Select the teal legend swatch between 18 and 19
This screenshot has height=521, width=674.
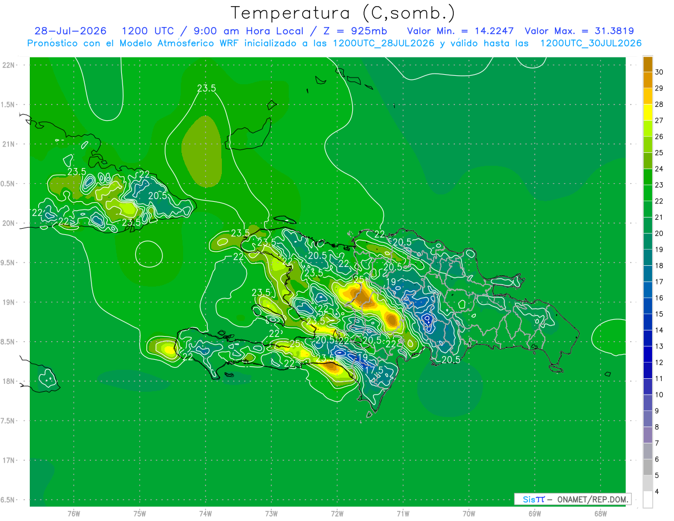[x=648, y=258]
